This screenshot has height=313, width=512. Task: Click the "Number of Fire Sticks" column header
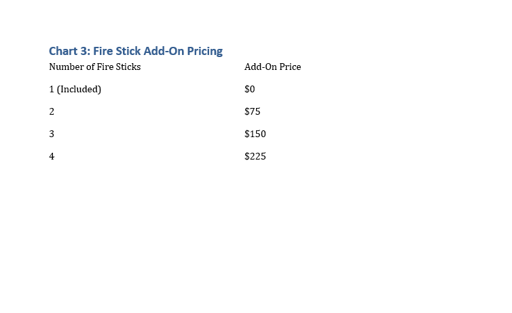pyautogui.click(x=95, y=67)
